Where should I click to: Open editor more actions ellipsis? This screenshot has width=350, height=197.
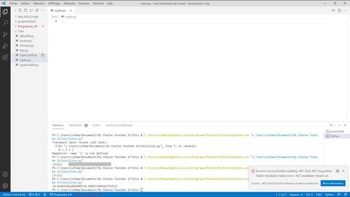[x=345, y=10]
